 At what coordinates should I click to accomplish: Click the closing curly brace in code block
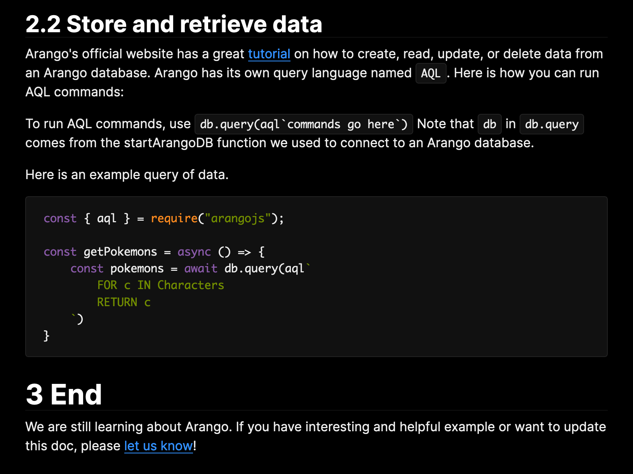(x=47, y=336)
